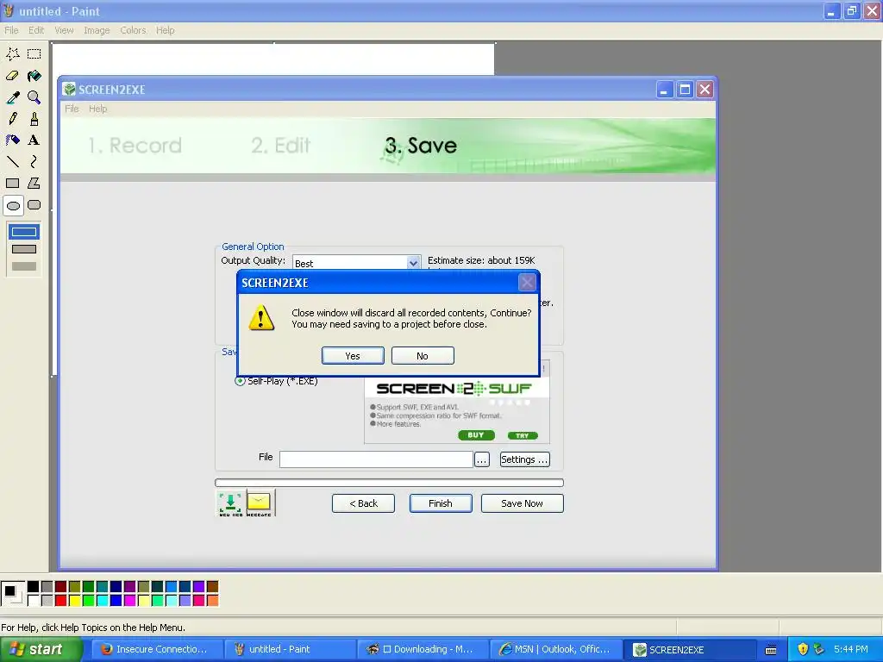This screenshot has height=662, width=883.
Task: Open the SCREEN2EXE Help menu
Action: (x=97, y=109)
